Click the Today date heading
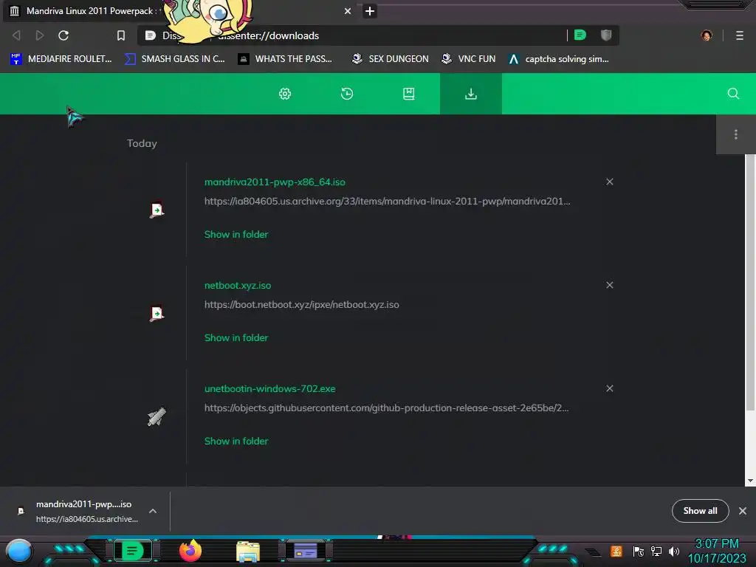 click(x=142, y=143)
